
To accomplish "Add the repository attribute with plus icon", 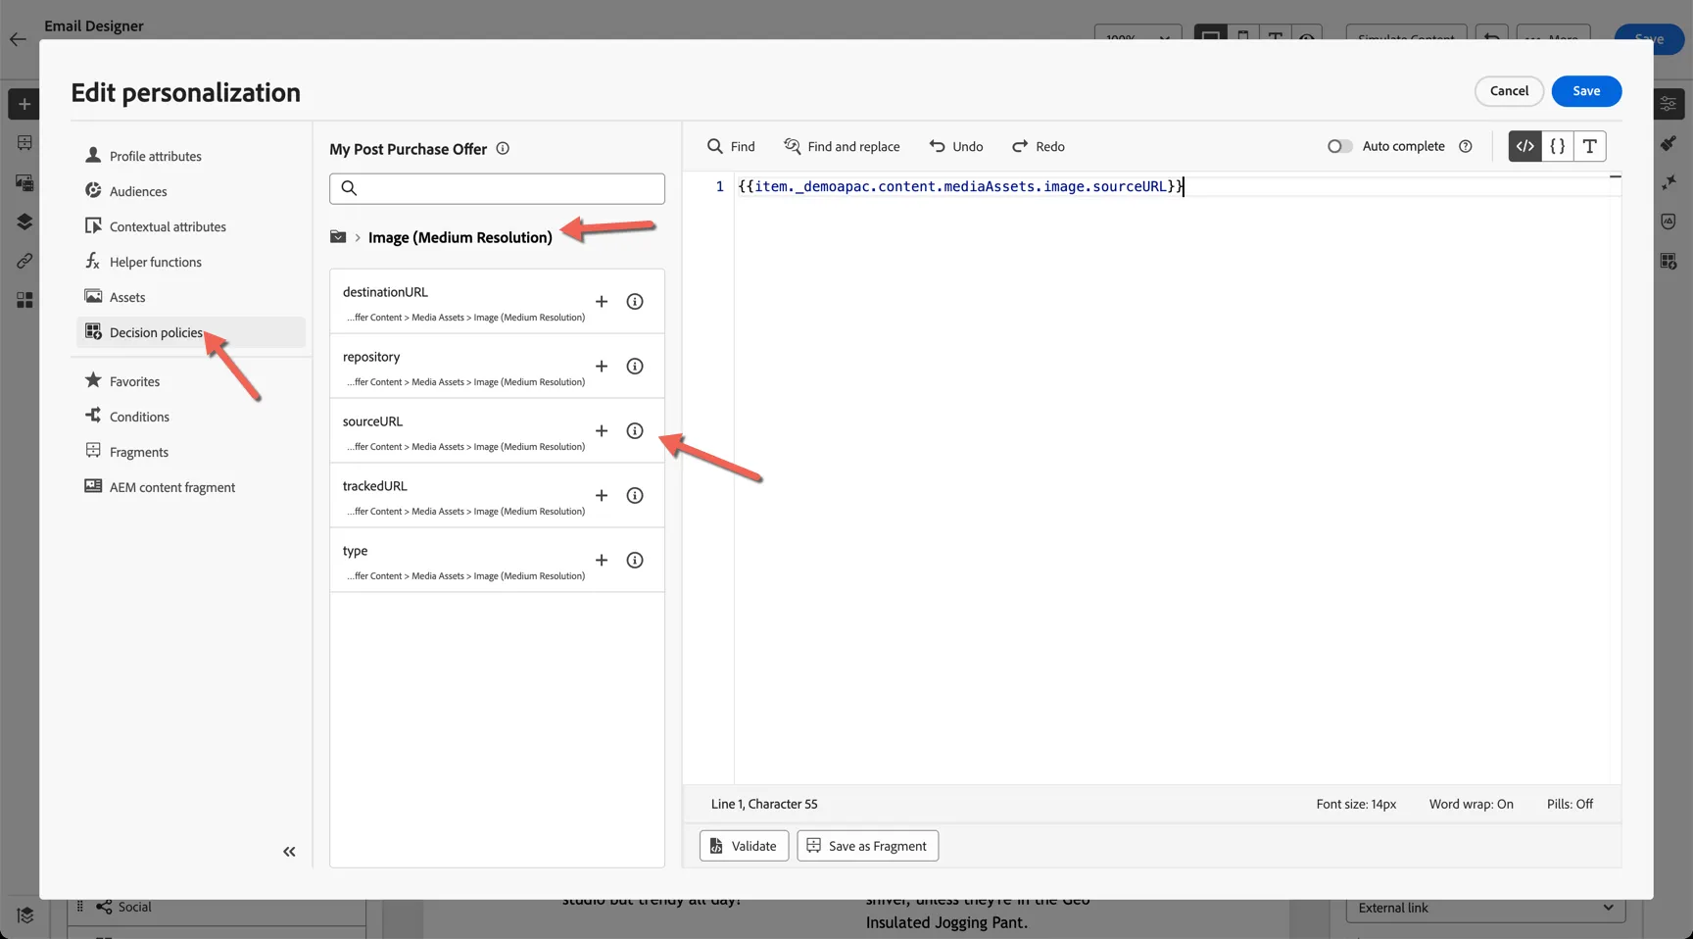I will [x=602, y=366].
